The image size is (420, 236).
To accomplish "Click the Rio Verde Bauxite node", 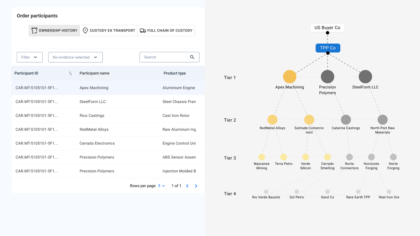I will coord(266,192).
